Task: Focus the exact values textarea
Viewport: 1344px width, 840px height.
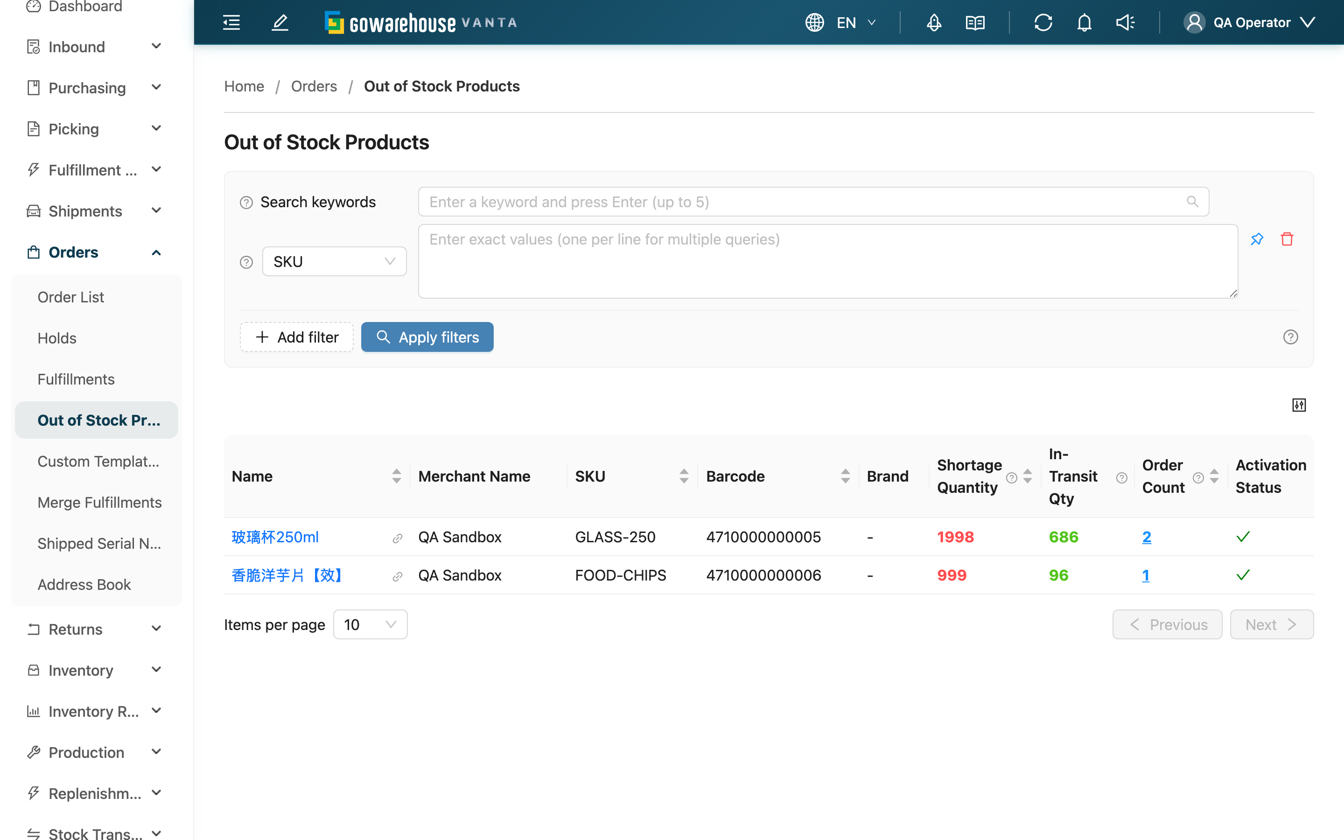Action: 827,261
